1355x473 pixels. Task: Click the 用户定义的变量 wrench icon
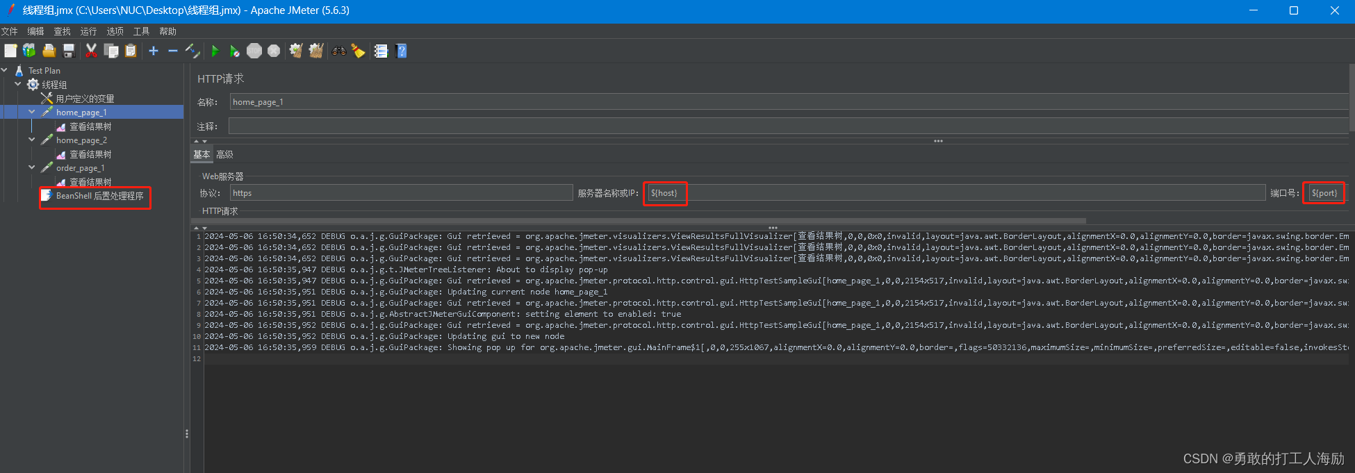(47, 99)
